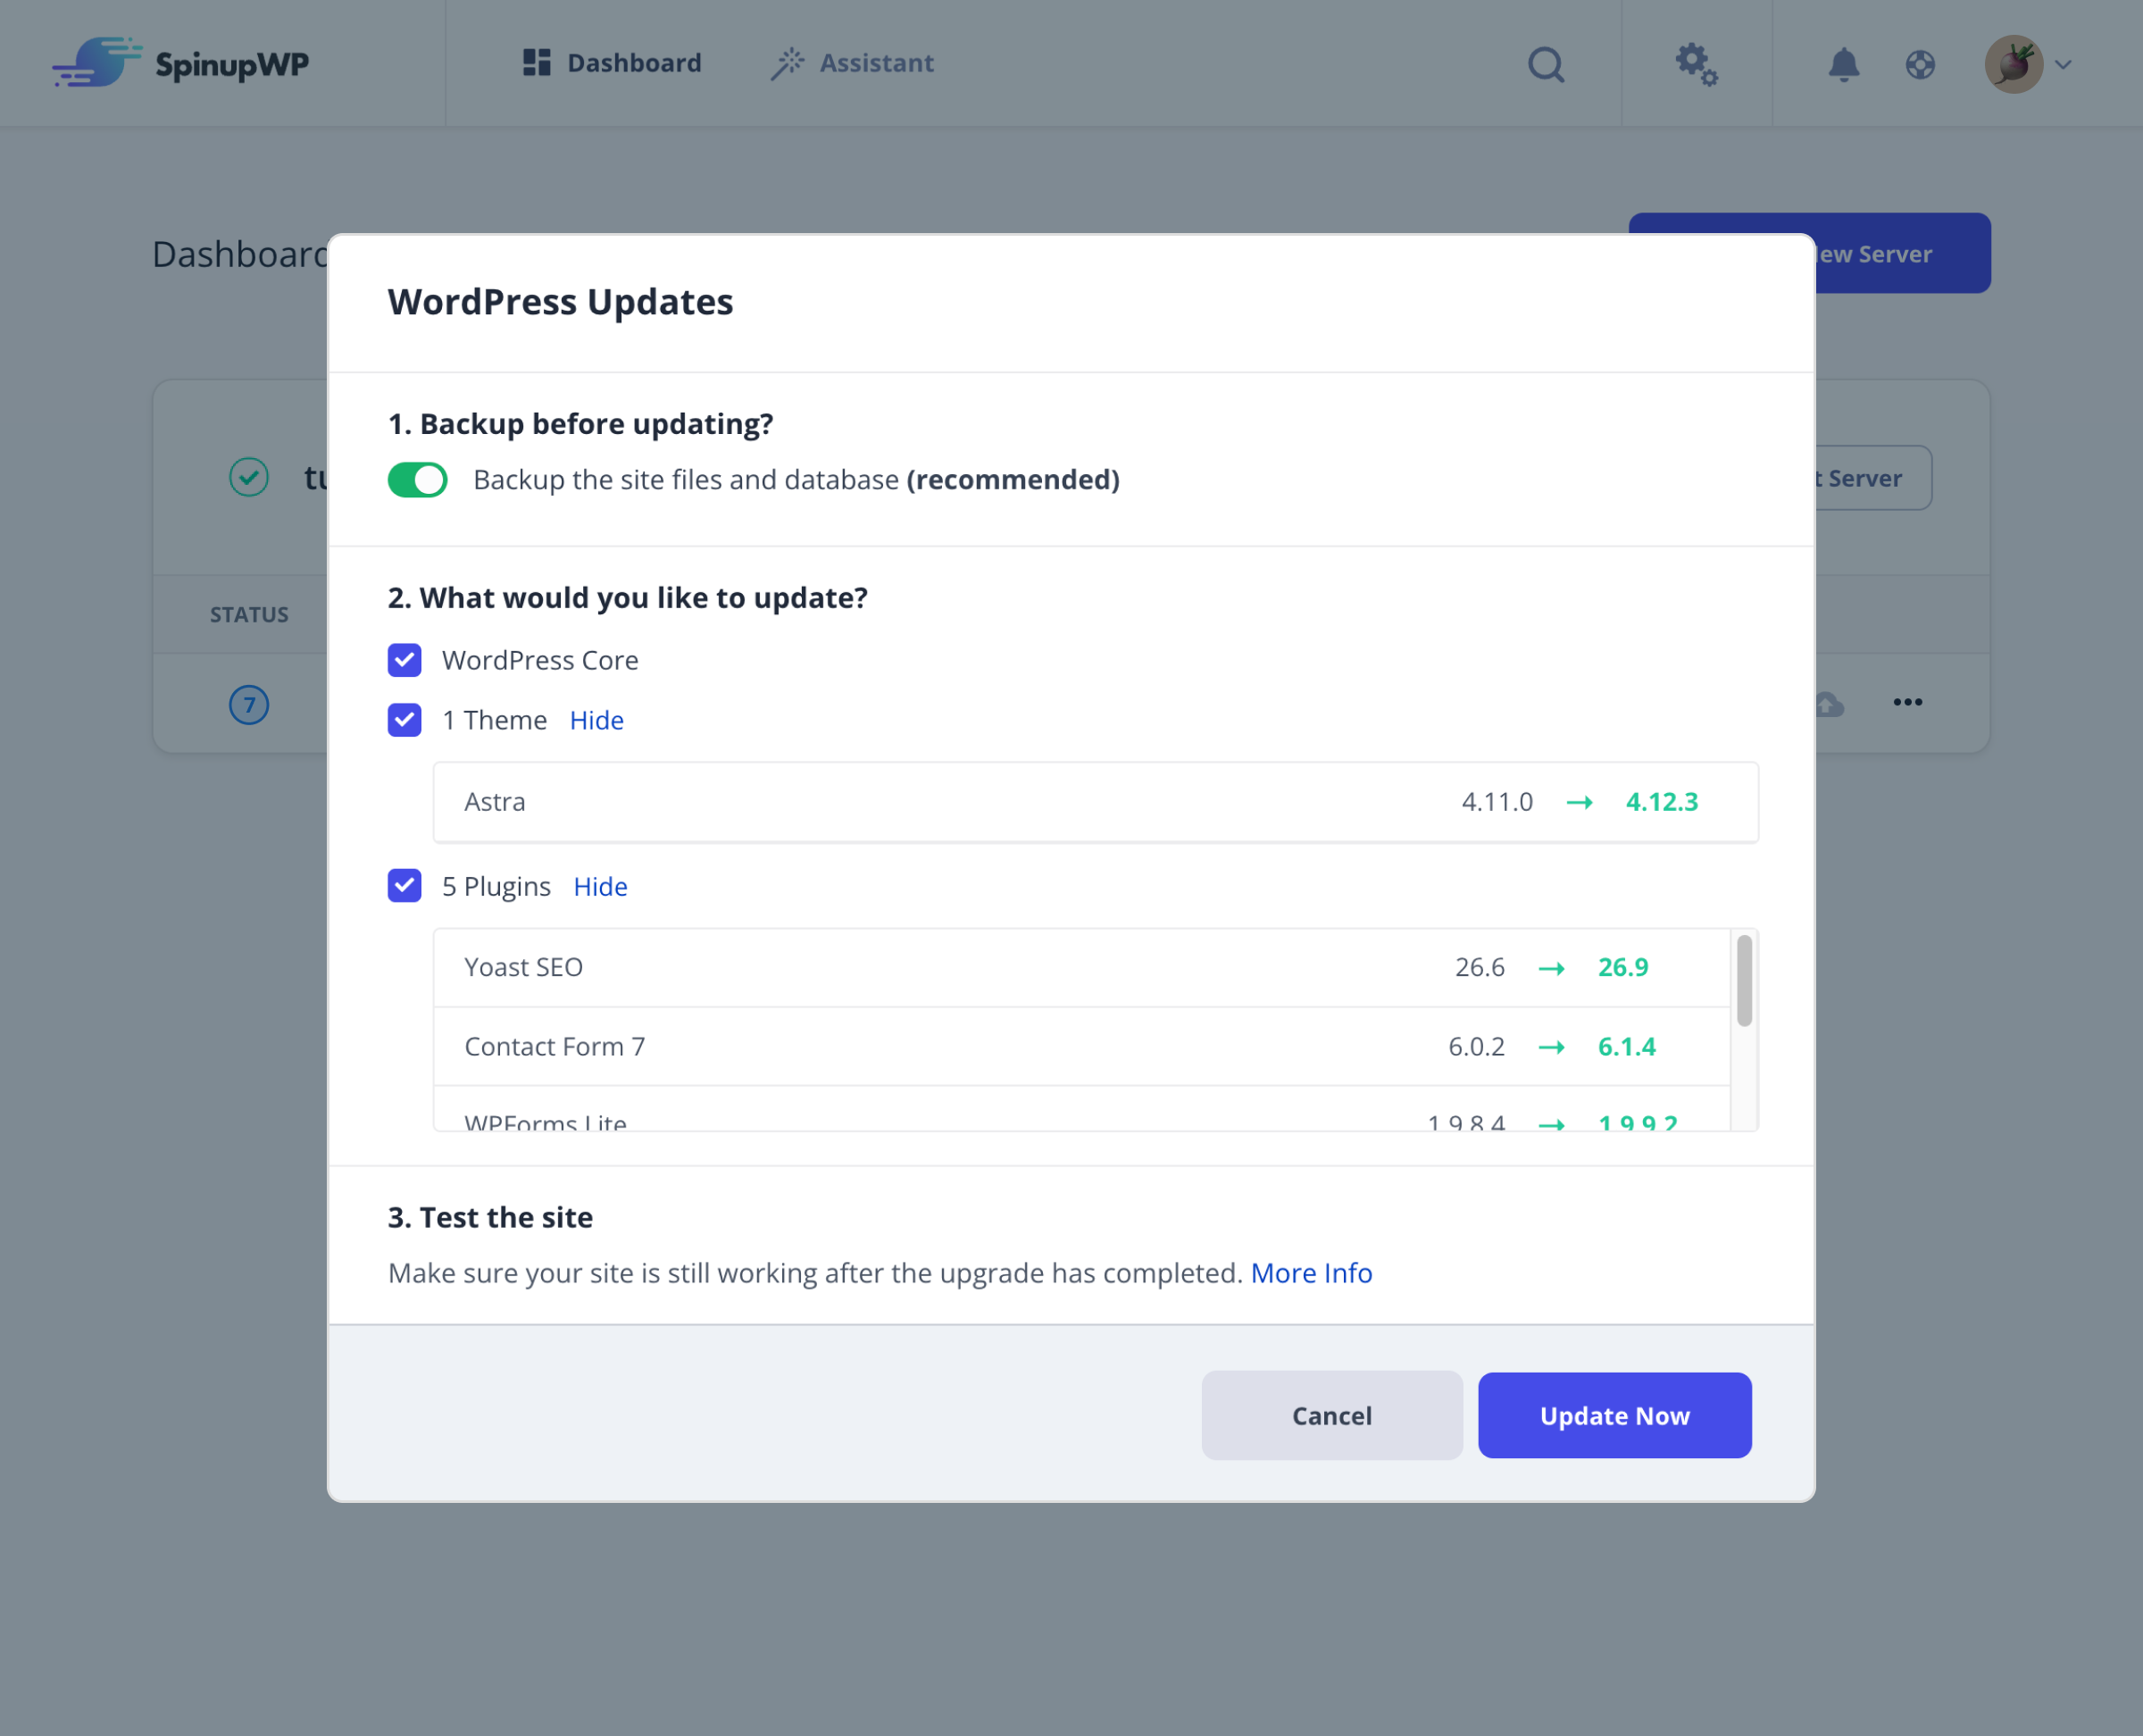
Task: Open the ellipsis menu on the site row
Action: coord(1907,703)
